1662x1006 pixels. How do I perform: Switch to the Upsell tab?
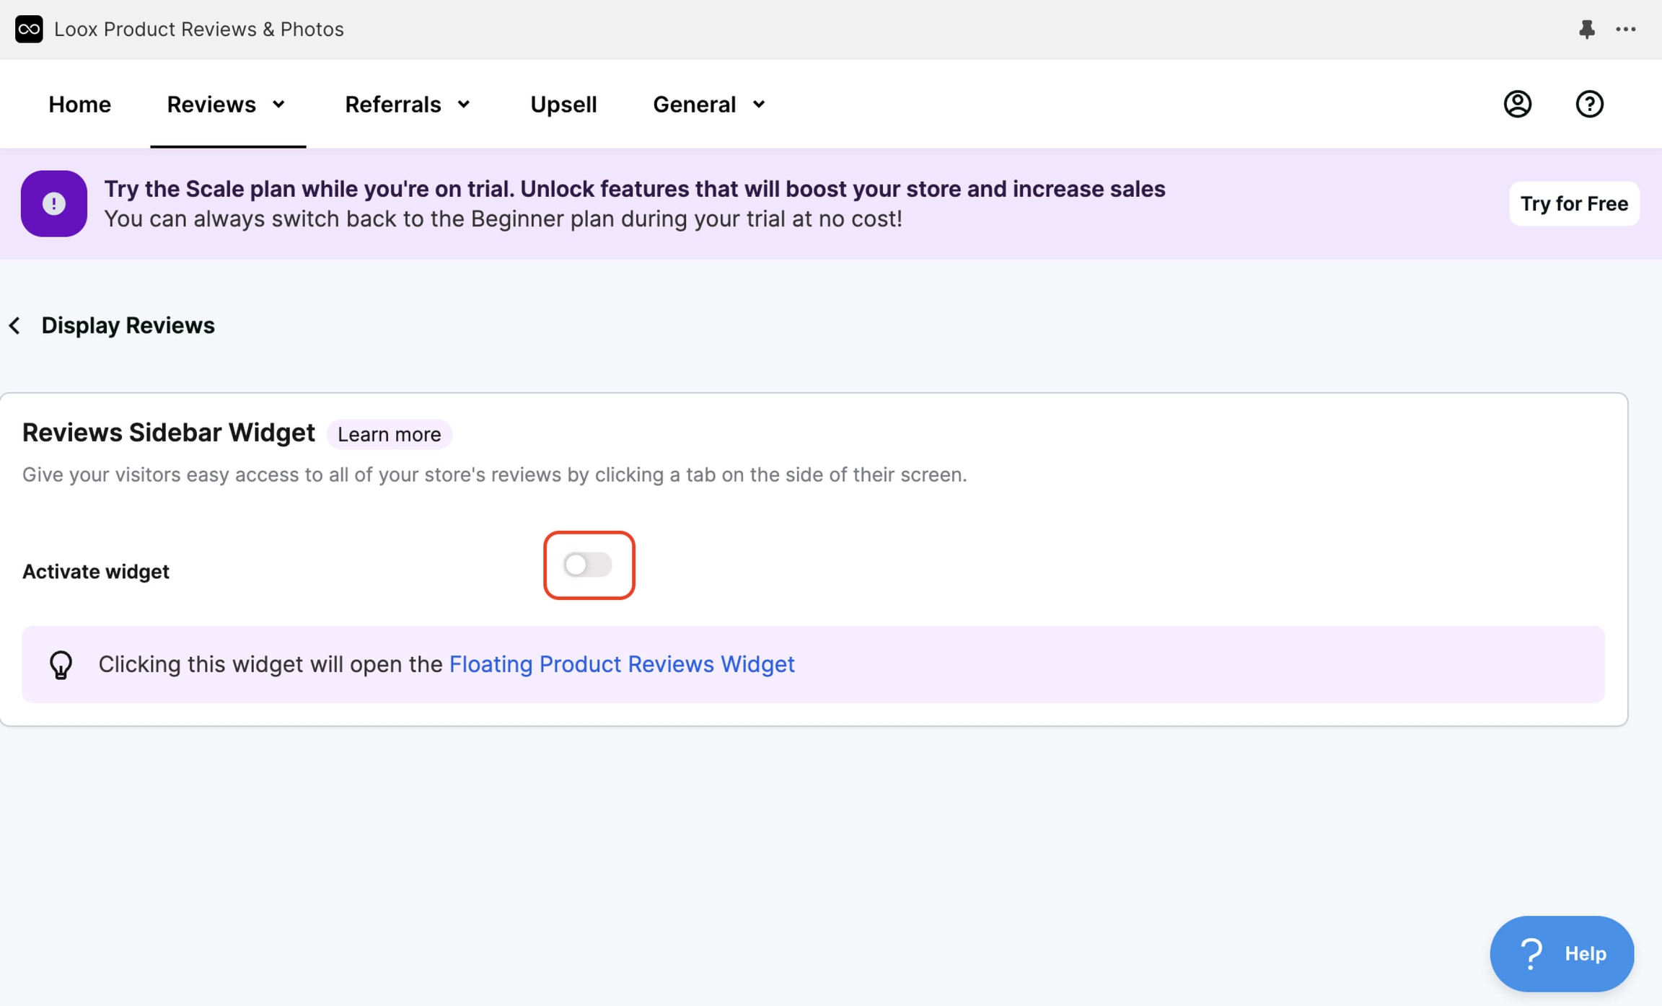coord(563,104)
